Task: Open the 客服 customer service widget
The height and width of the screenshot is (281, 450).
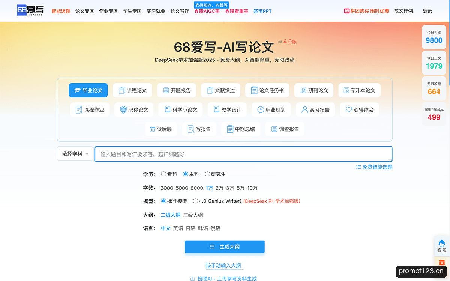Action: (442, 246)
